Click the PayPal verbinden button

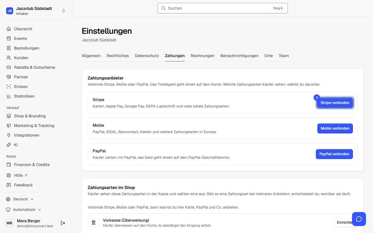coord(334,154)
